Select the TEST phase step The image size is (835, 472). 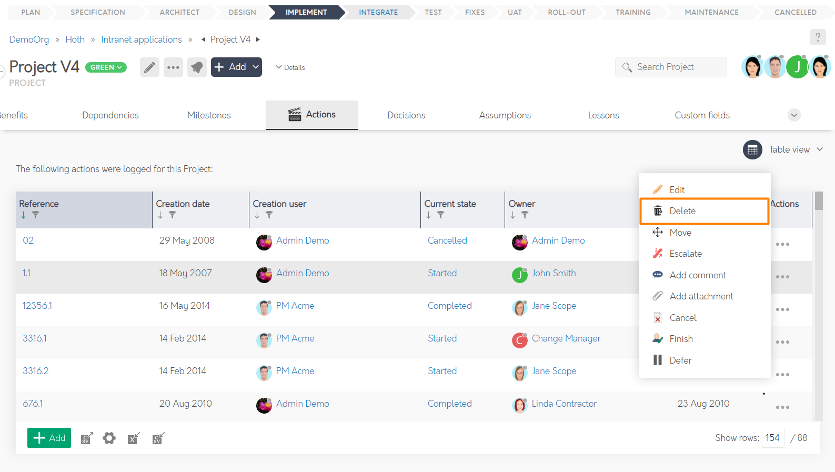(434, 12)
